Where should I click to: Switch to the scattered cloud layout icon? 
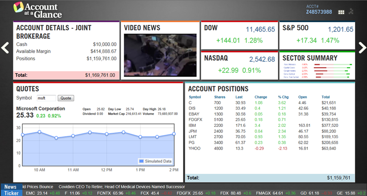pyautogui.click(x=351, y=11)
